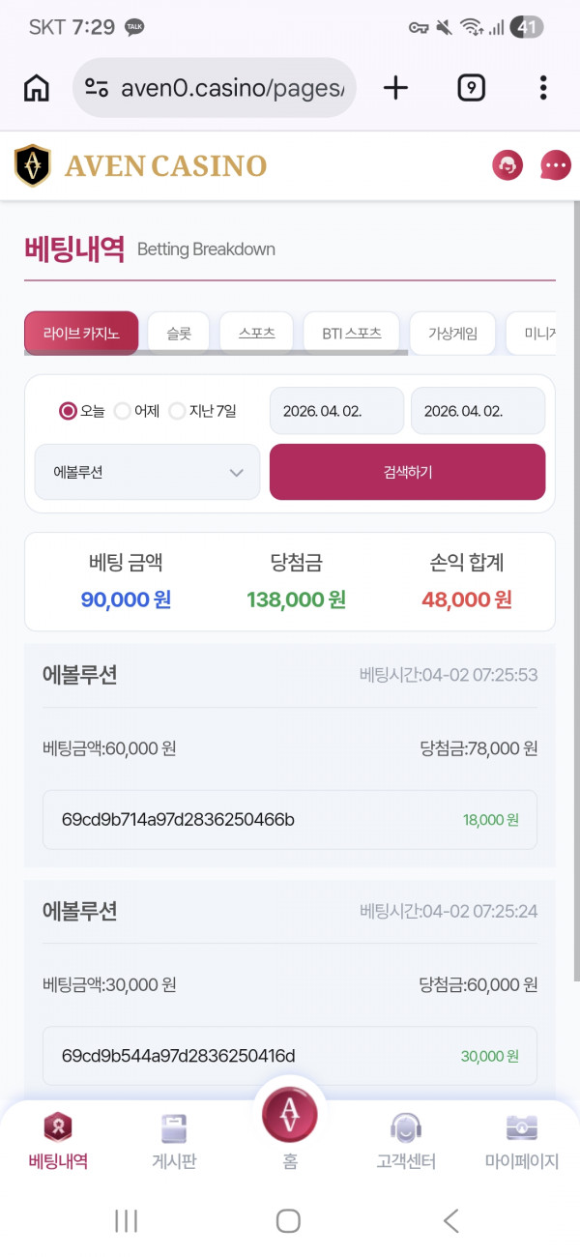The image size is (580, 1257).
Task: Choose the 지난 7일 radio option
Action: tap(178, 411)
